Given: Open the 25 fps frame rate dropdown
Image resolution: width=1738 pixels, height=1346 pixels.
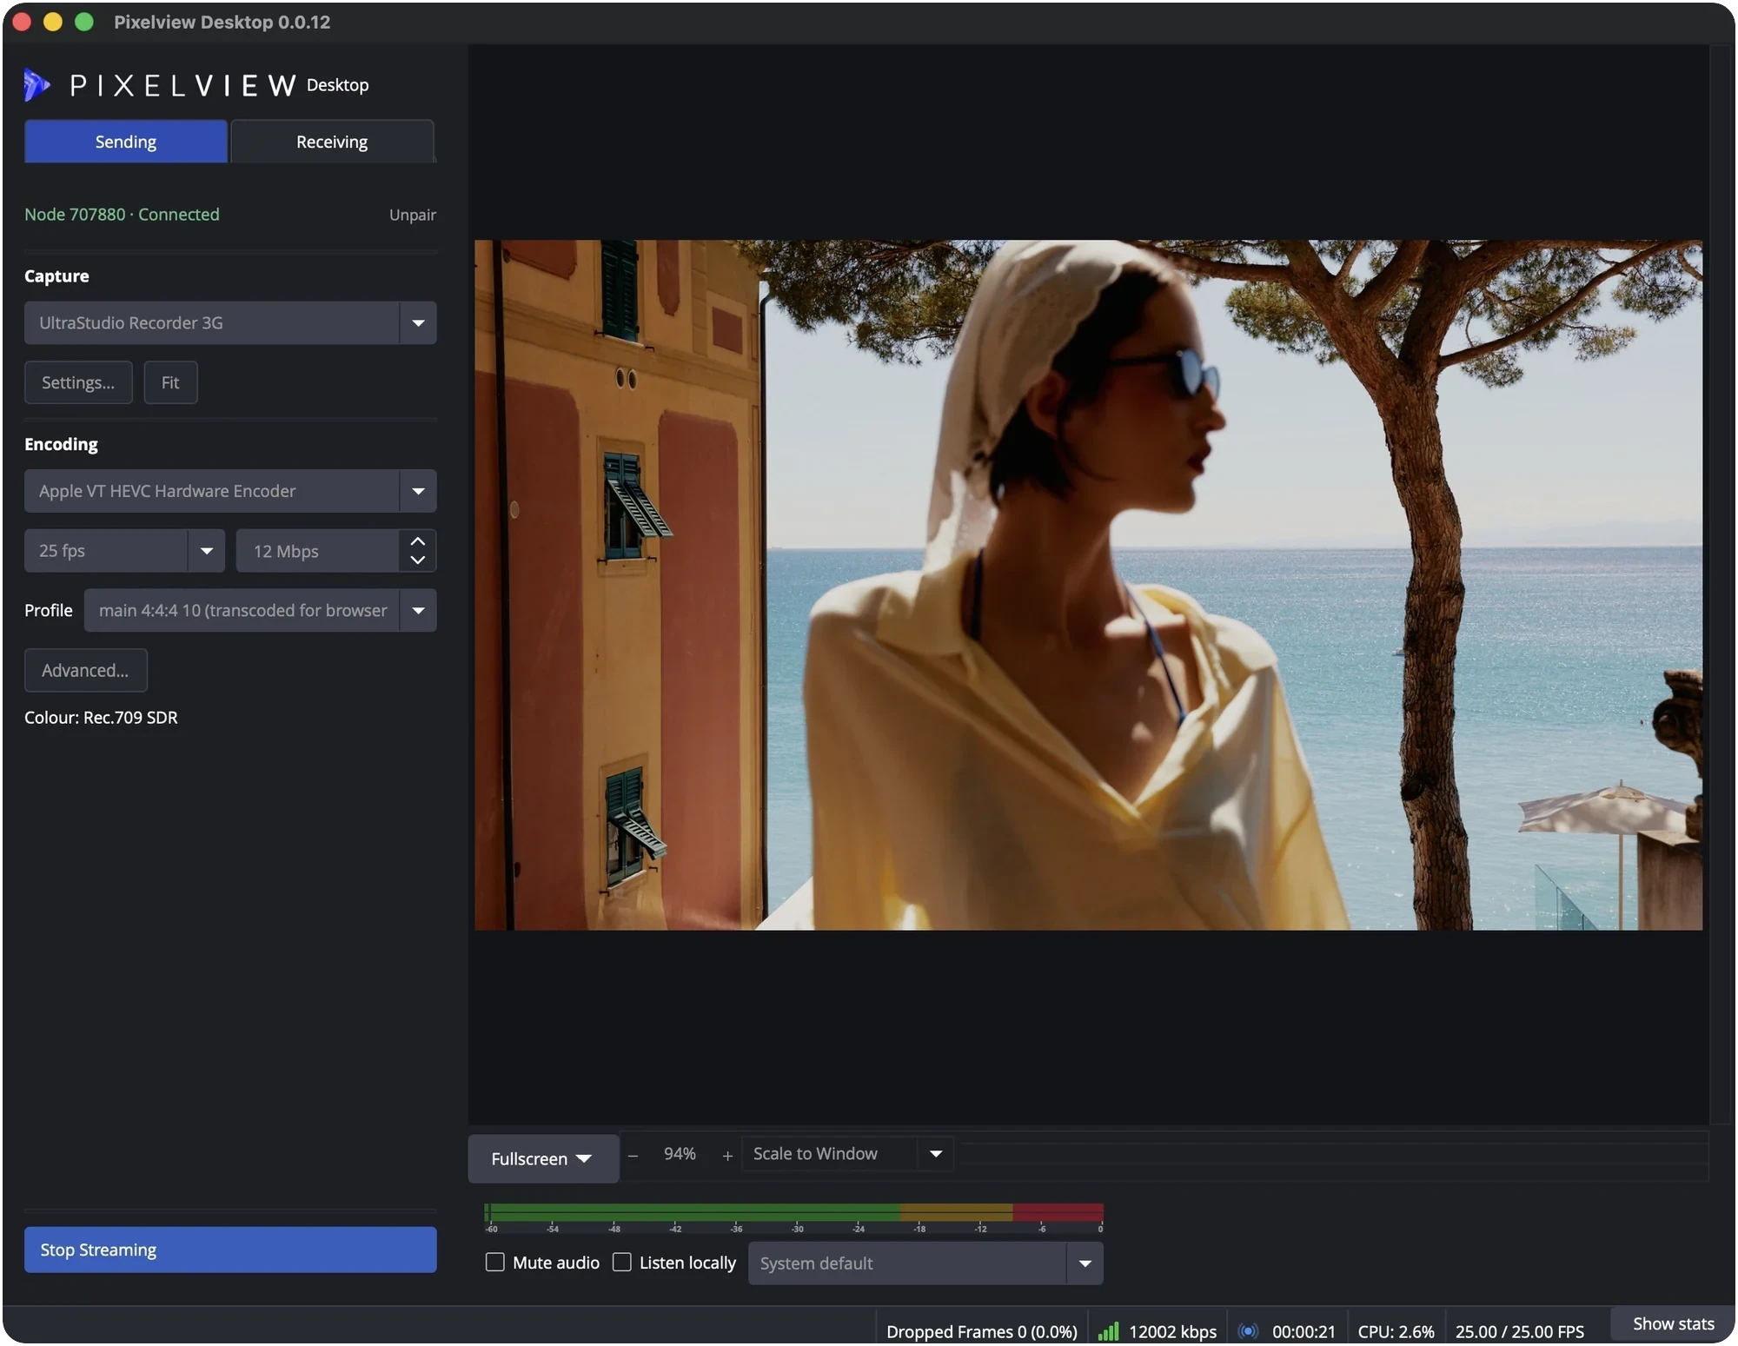Looking at the screenshot, I should [124, 551].
